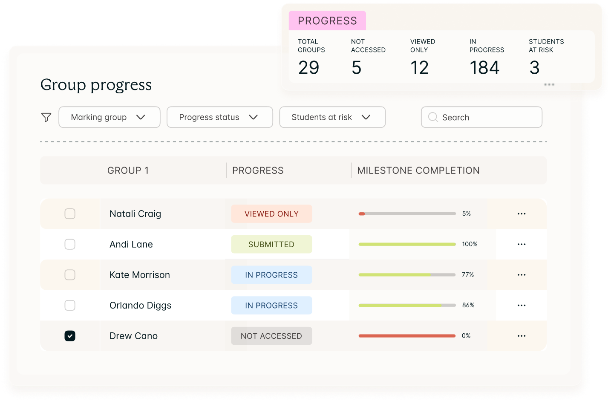
Task: Click Kate Morrison's 77% milestone bar
Action: [407, 275]
